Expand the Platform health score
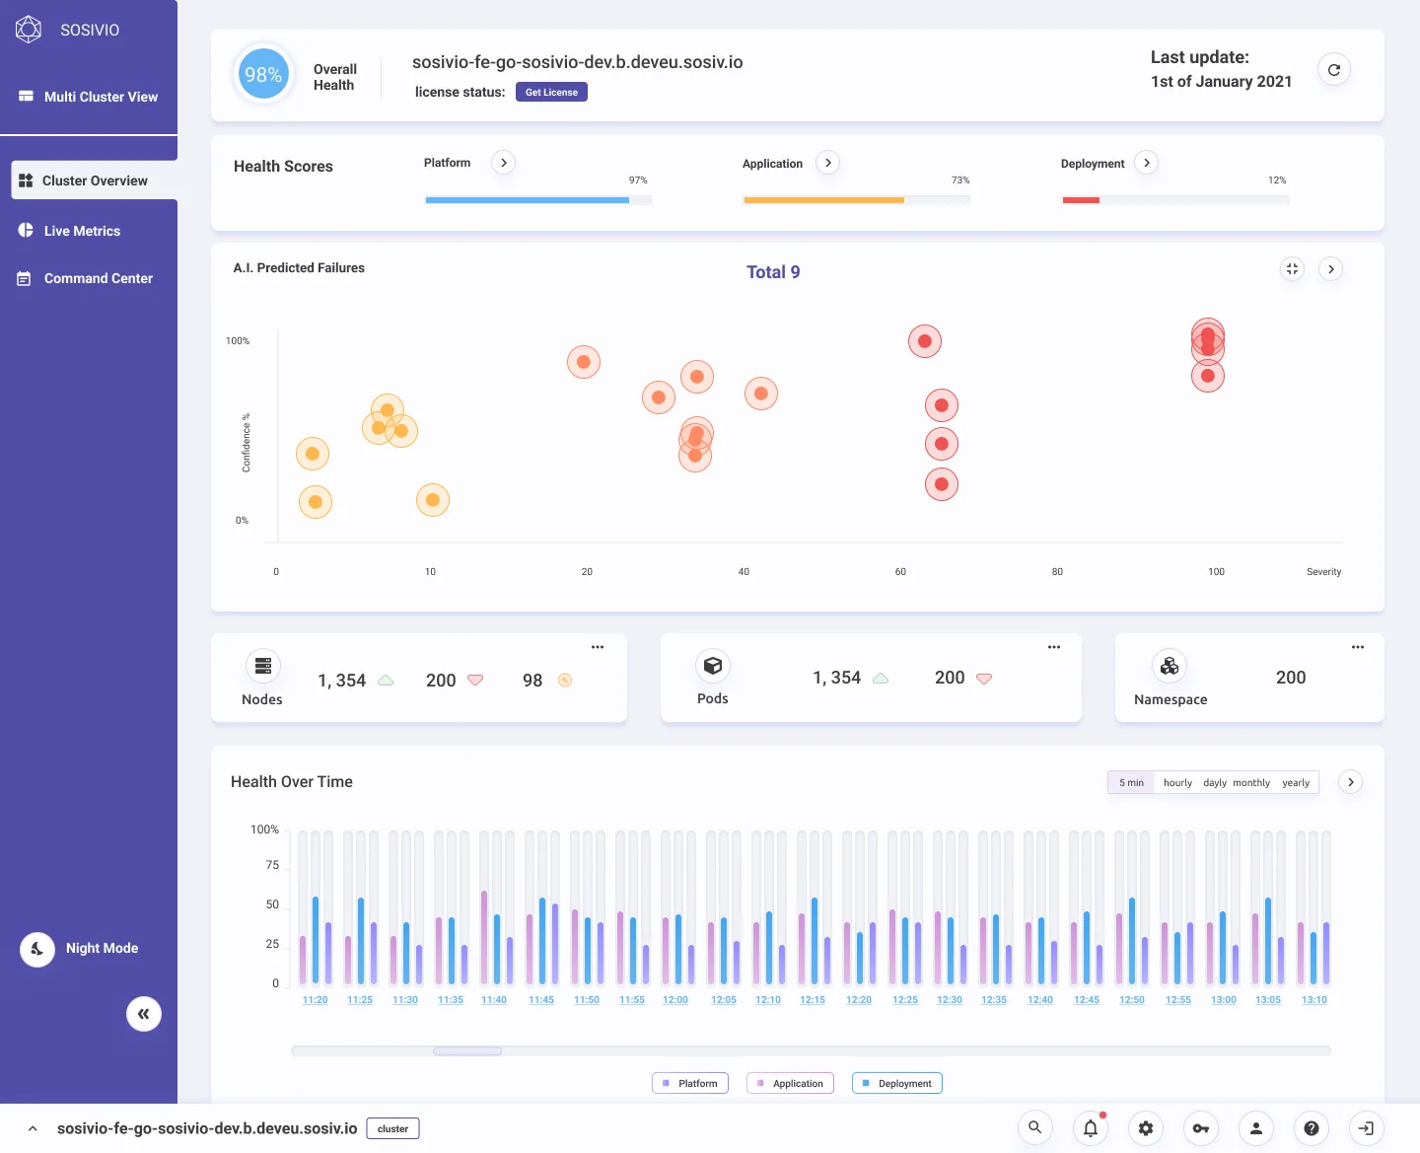 coord(504,163)
